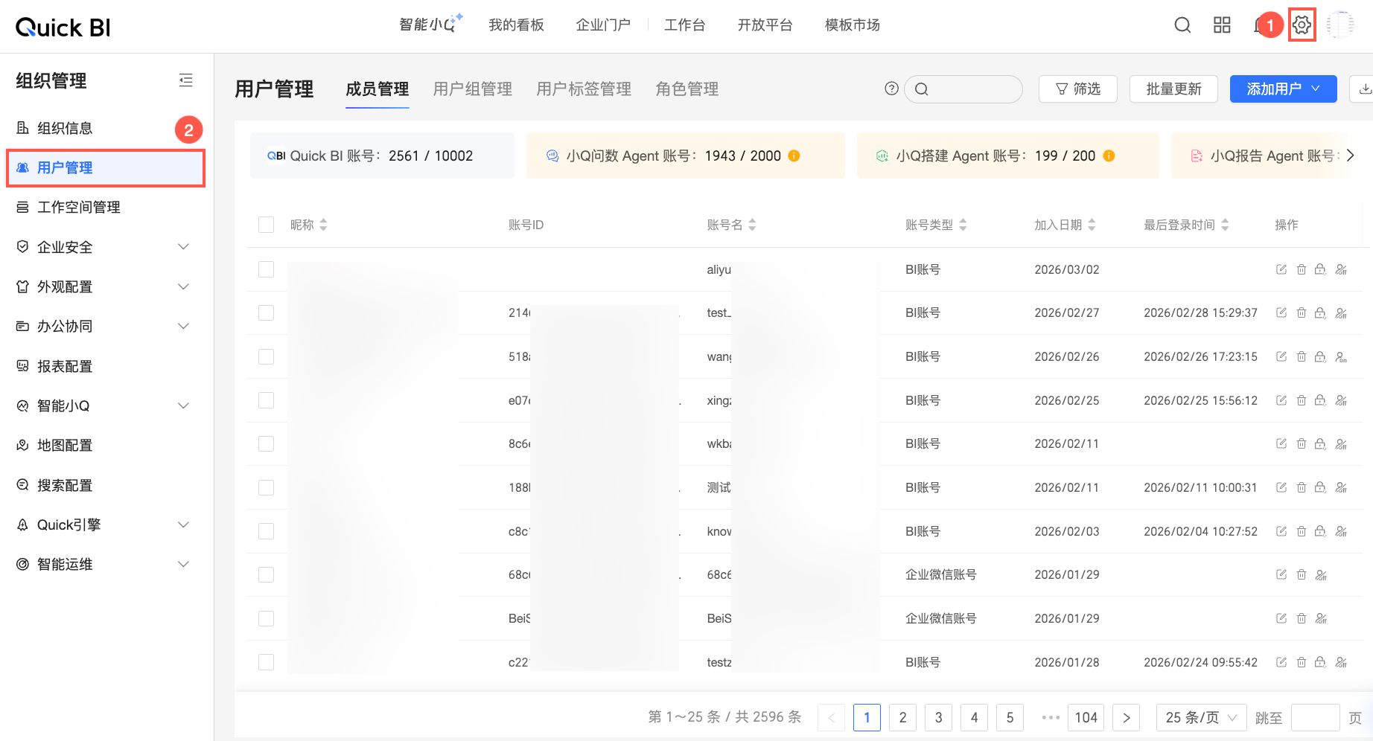Open the settings gear icon

coord(1302,25)
